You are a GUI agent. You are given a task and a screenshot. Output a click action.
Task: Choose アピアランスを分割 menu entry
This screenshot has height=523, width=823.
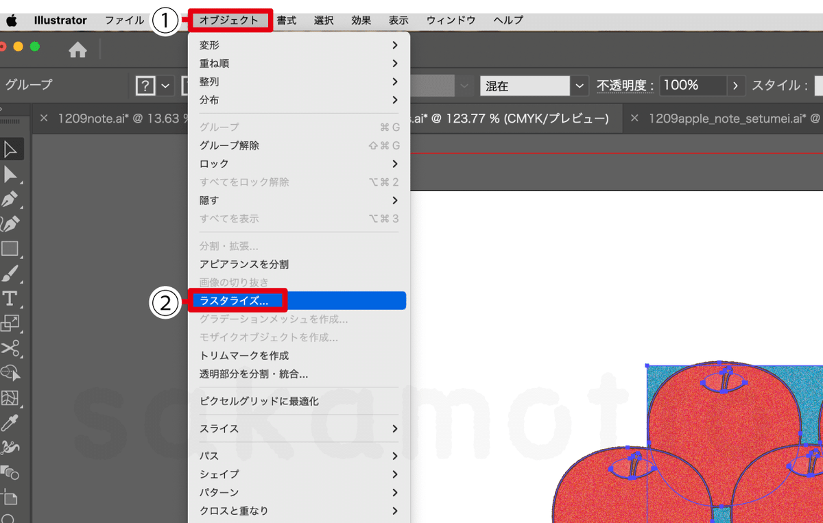(299, 264)
